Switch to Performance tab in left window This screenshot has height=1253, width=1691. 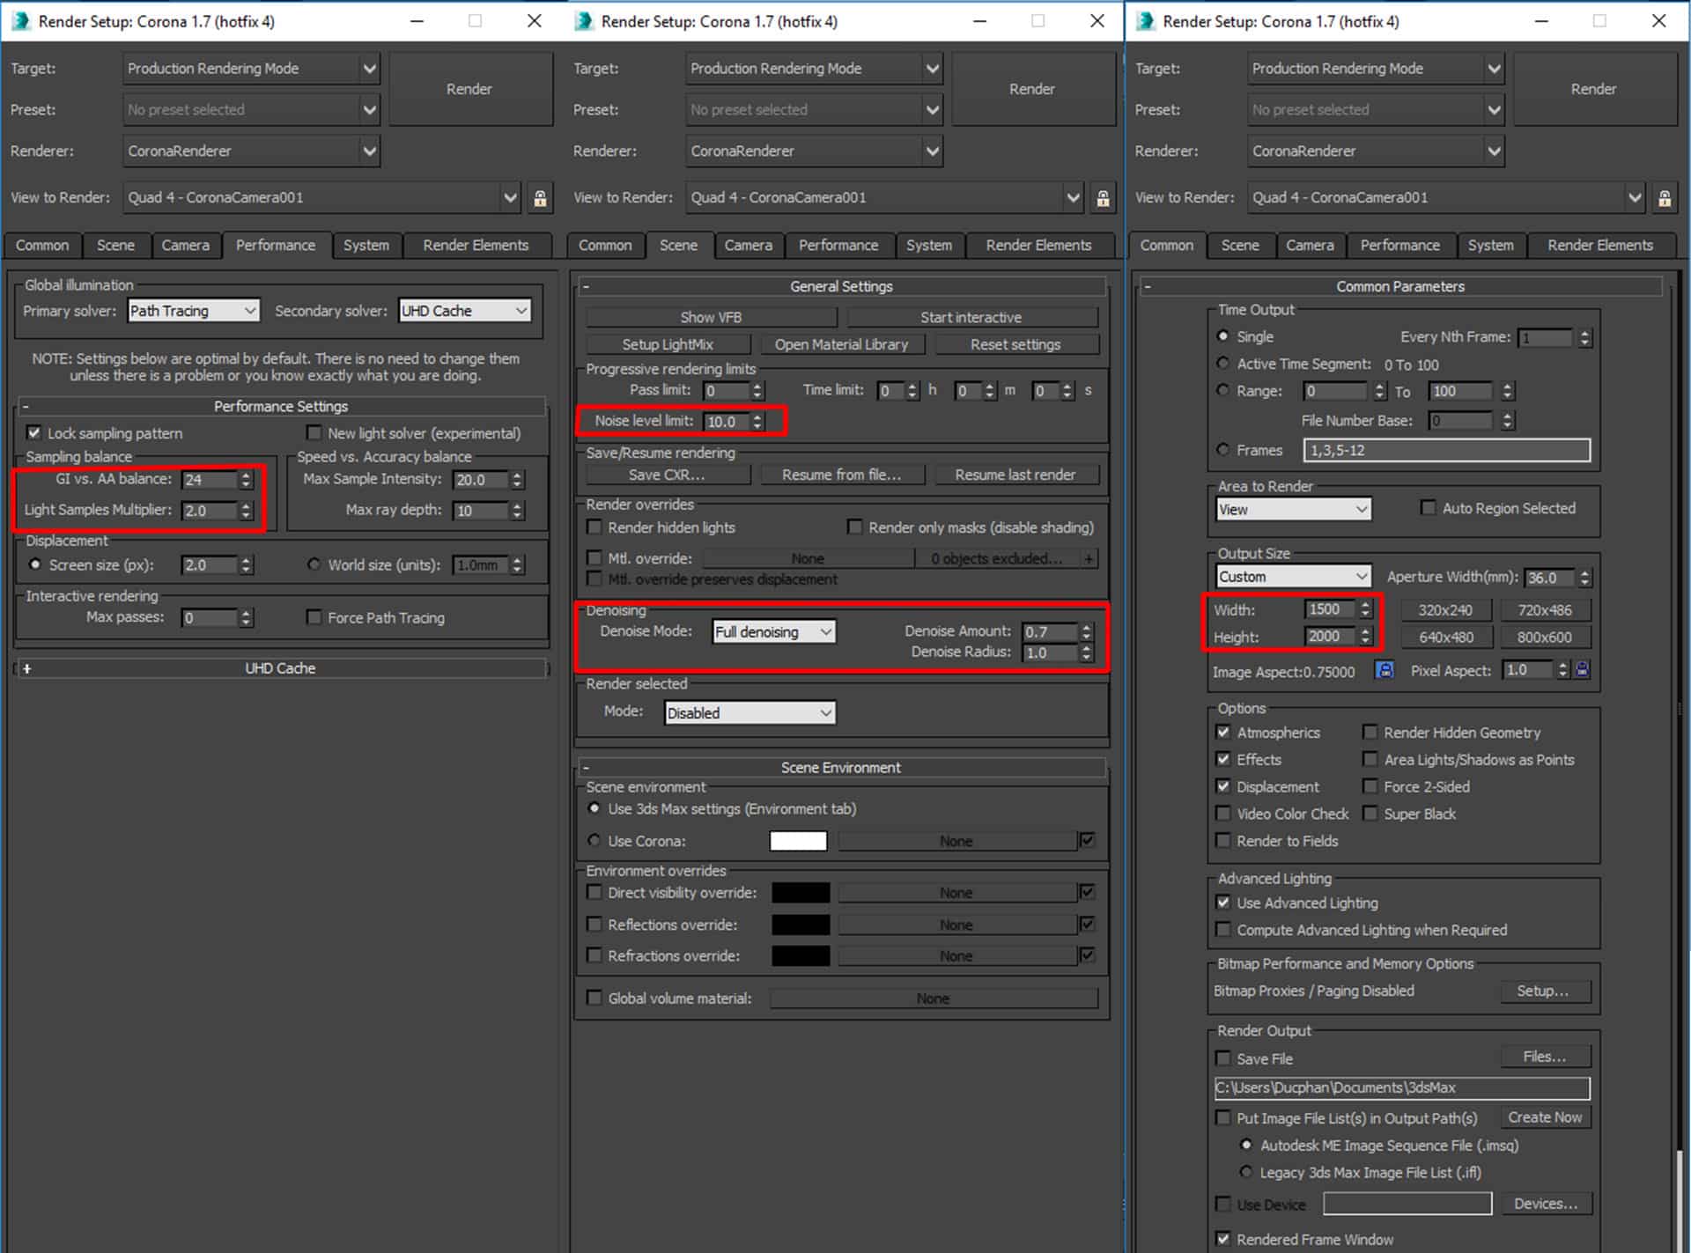[276, 246]
